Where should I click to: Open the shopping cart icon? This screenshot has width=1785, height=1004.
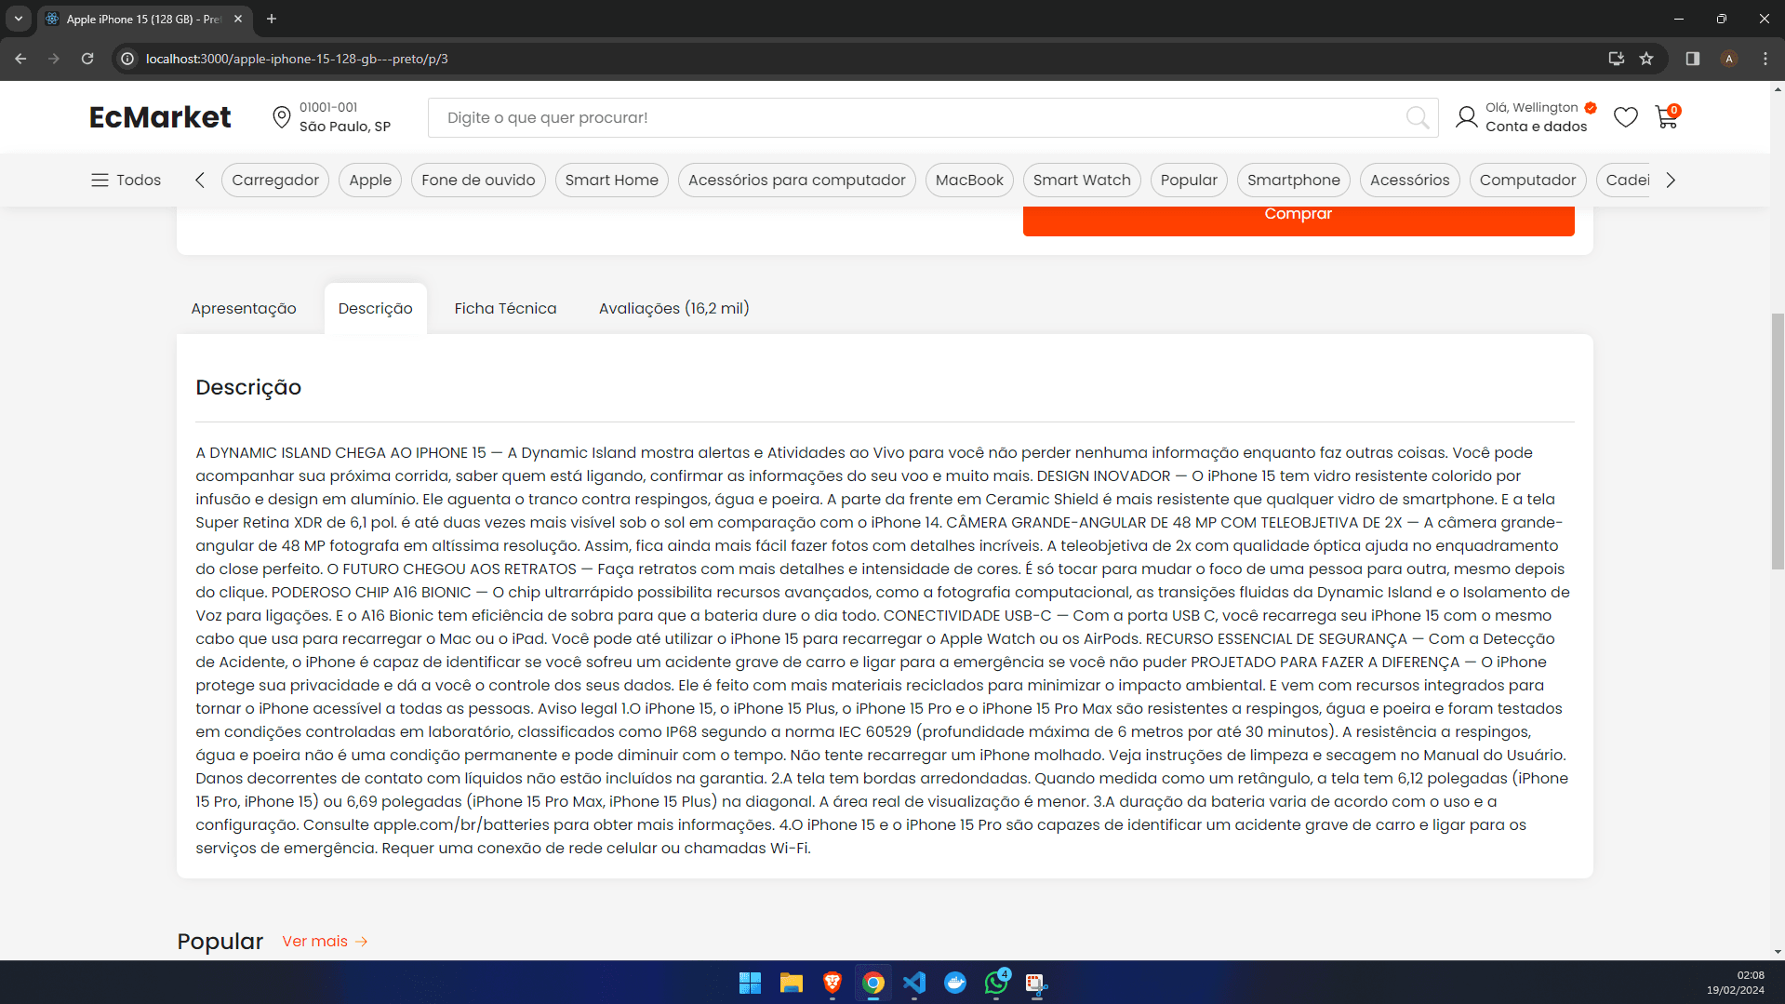[1666, 117]
